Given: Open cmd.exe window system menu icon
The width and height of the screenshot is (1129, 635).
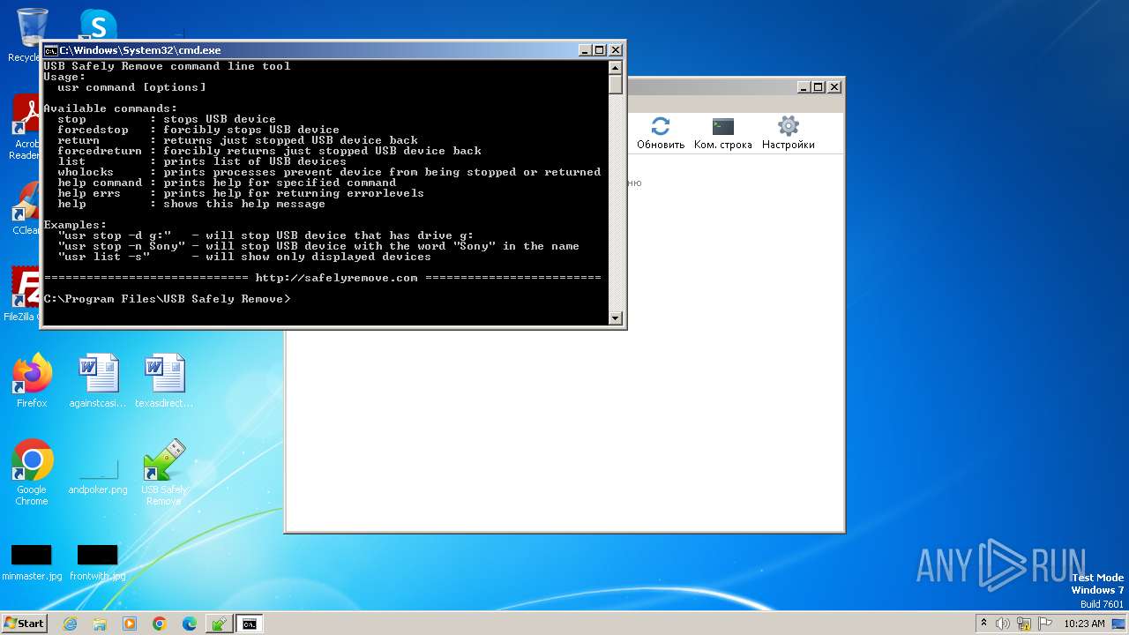Looking at the screenshot, I should click(51, 50).
